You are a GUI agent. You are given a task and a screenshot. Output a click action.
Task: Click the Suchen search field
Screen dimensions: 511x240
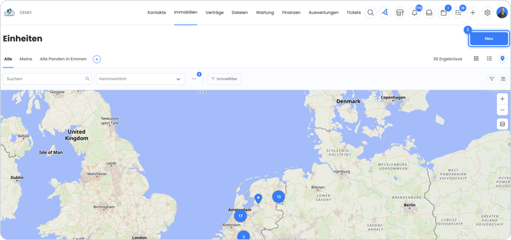click(47, 79)
